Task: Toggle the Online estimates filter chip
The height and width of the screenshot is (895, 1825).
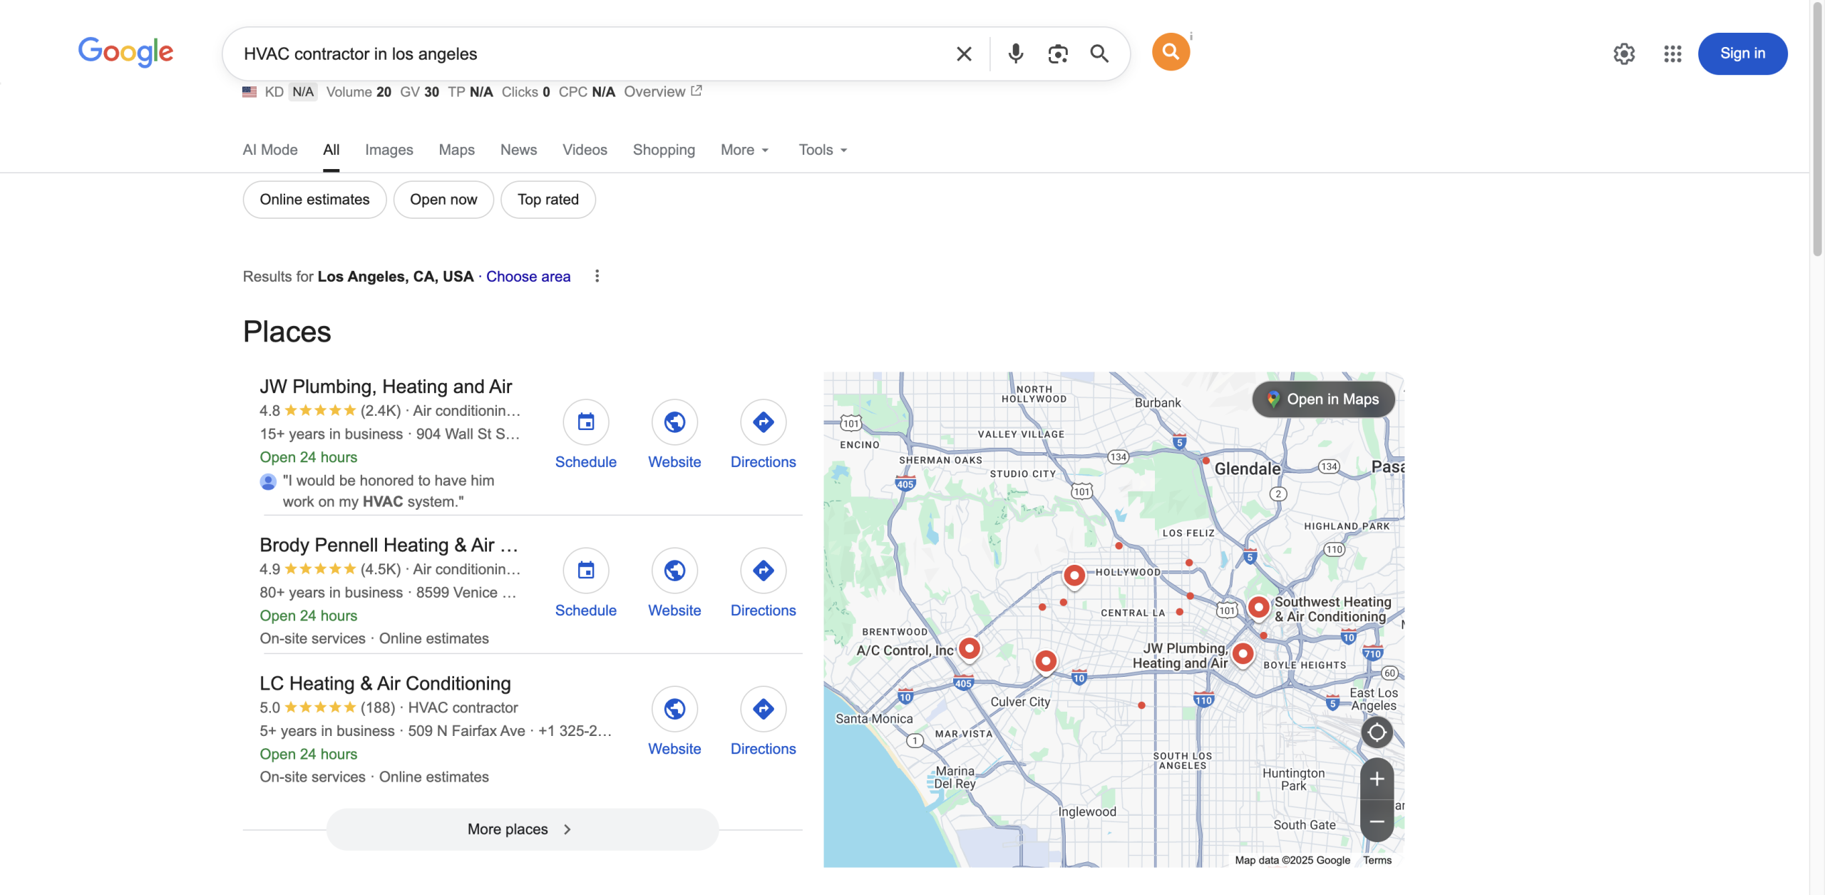Action: [314, 200]
